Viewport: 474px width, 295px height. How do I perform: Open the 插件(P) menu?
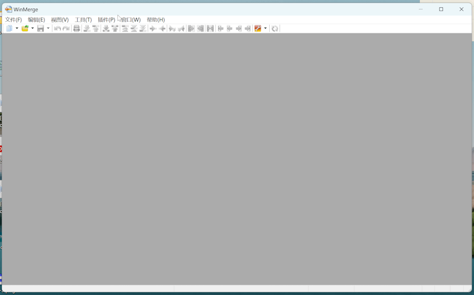106,19
